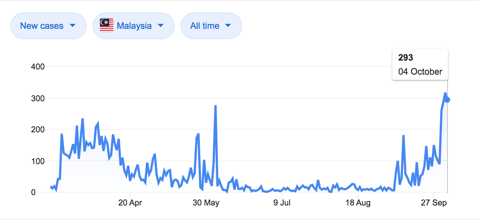Viewport: 479px width, 221px height.
Task: Click the arrow beside All time
Action: click(x=228, y=25)
